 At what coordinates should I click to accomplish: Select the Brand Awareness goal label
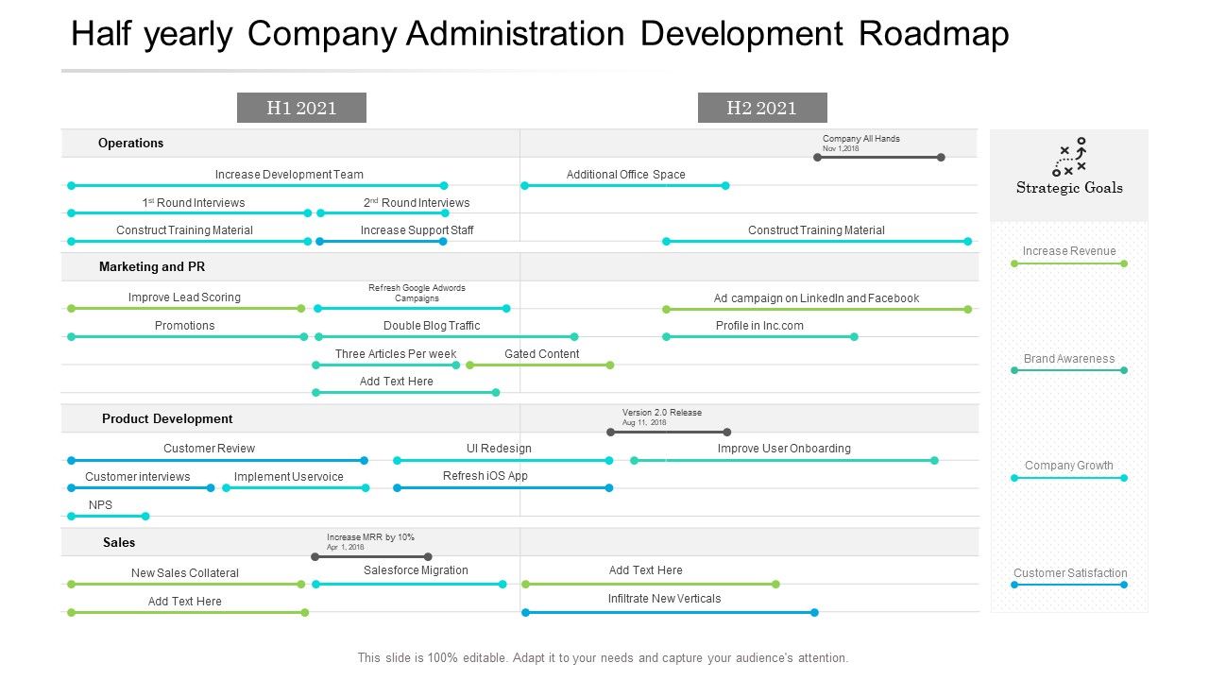[x=1069, y=359]
